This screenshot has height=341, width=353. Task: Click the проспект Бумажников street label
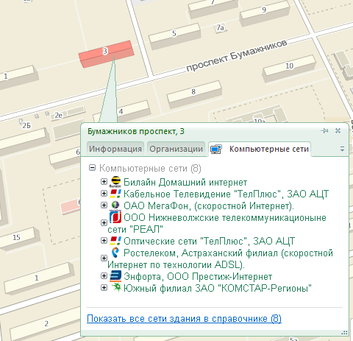pos(237,55)
